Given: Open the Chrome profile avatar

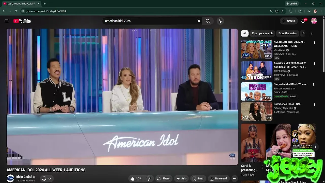Looking at the screenshot, I should (315, 11).
